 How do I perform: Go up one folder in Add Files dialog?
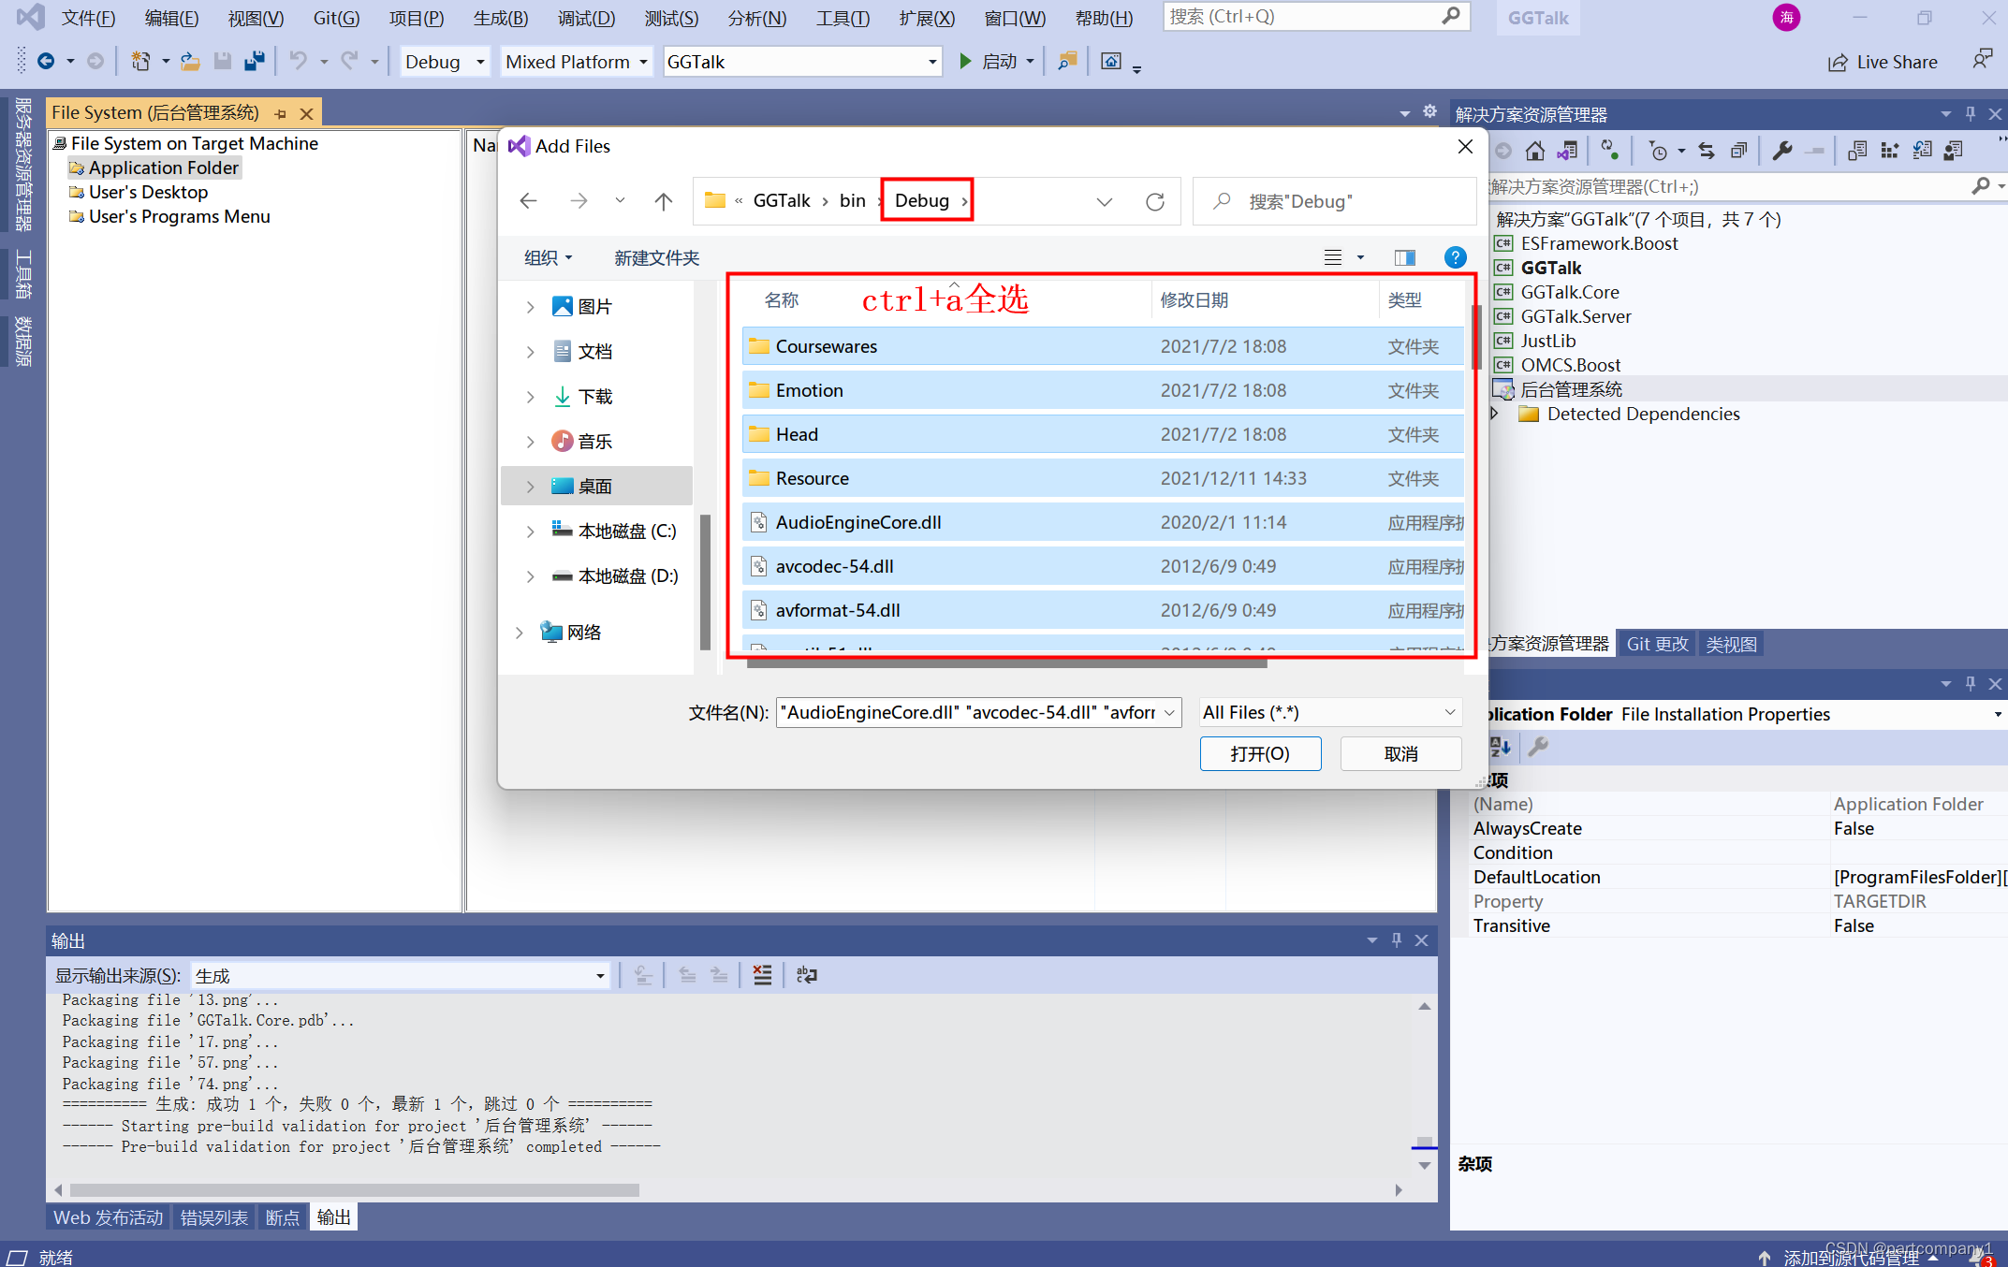pyautogui.click(x=664, y=201)
